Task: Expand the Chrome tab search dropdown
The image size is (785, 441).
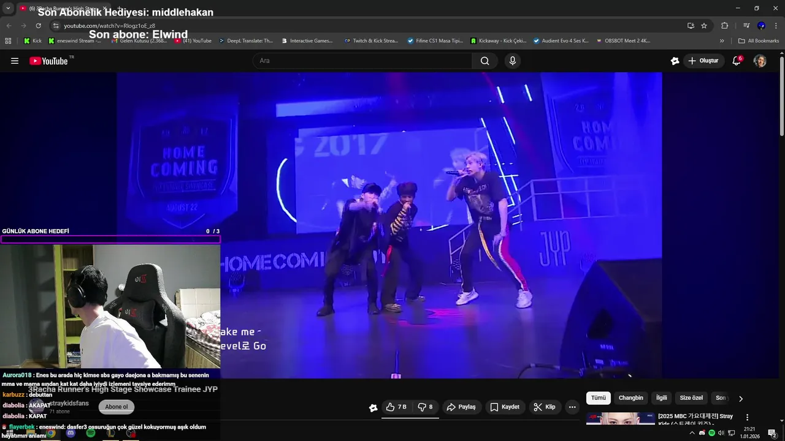Action: tap(8, 8)
